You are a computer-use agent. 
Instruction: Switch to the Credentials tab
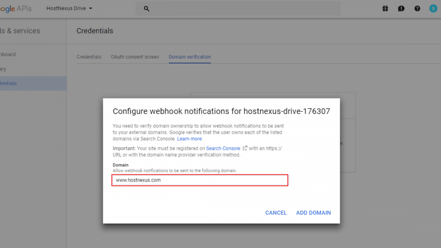89,57
